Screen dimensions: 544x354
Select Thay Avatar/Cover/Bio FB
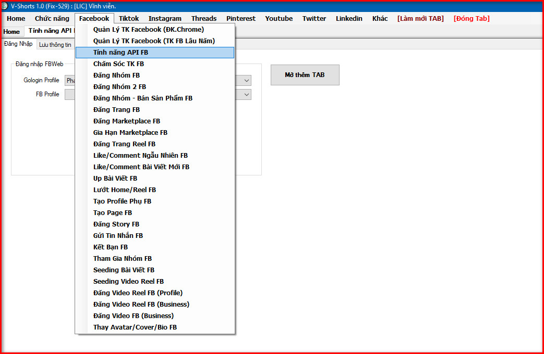(x=155, y=326)
